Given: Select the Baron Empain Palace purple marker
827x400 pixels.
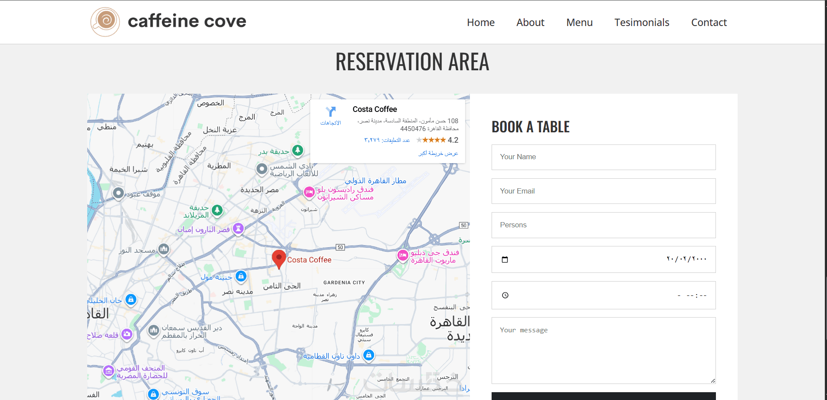Looking at the screenshot, I should click(x=238, y=228).
